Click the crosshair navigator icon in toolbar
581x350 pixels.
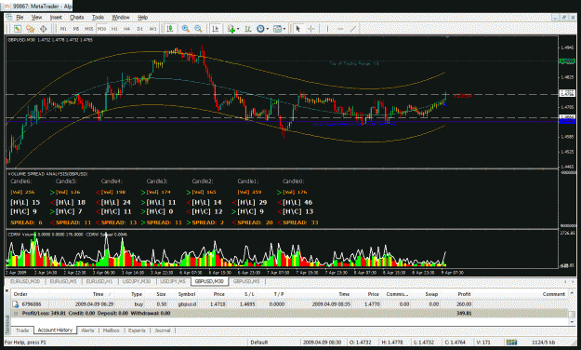click(x=43, y=29)
